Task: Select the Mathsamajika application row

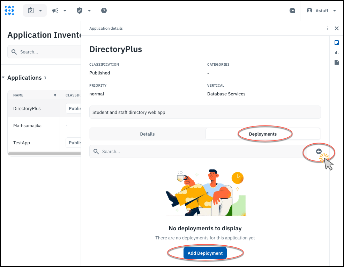Action: tap(27, 125)
